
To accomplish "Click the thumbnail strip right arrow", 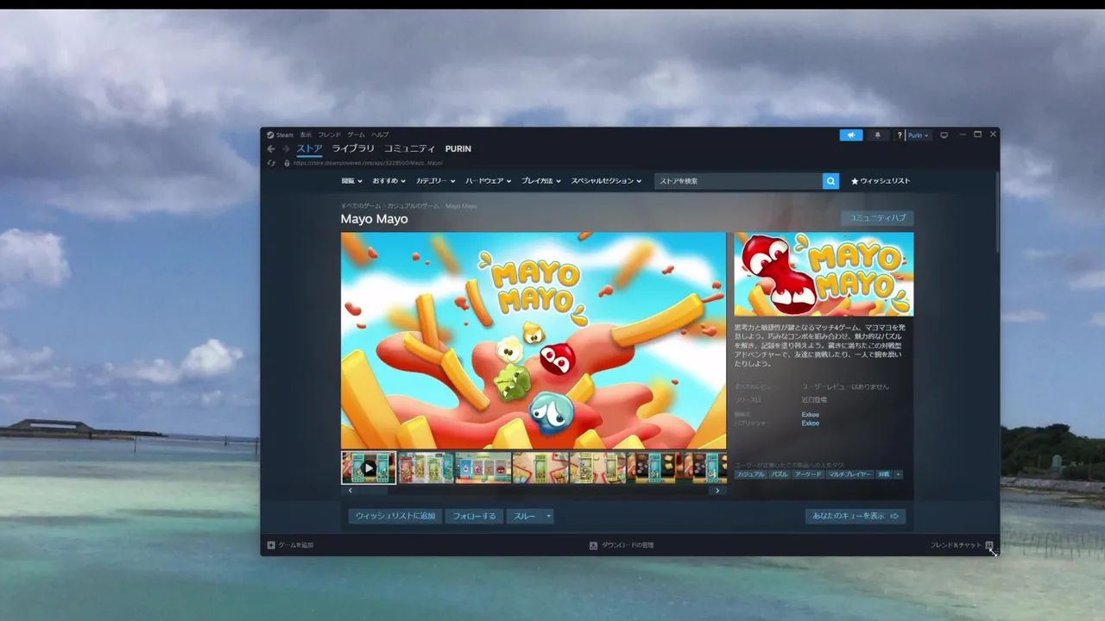I will 717,491.
